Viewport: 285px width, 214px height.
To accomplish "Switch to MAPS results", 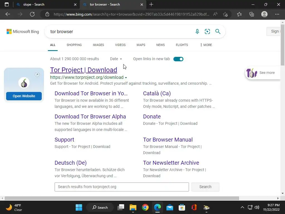I will (141, 45).
